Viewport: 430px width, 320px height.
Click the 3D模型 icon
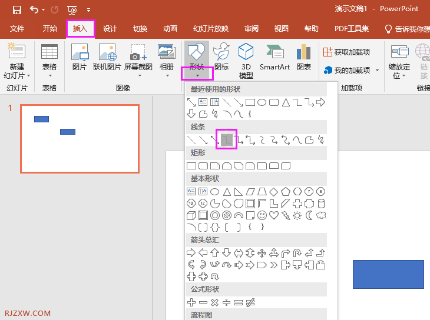tap(246, 51)
